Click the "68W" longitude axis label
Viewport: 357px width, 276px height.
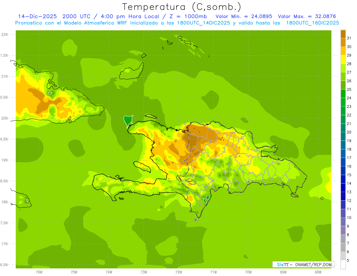[x=318, y=272]
